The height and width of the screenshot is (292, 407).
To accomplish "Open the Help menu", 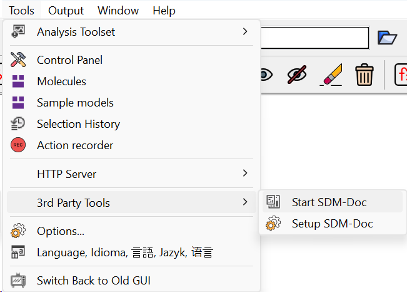I will [x=164, y=11].
